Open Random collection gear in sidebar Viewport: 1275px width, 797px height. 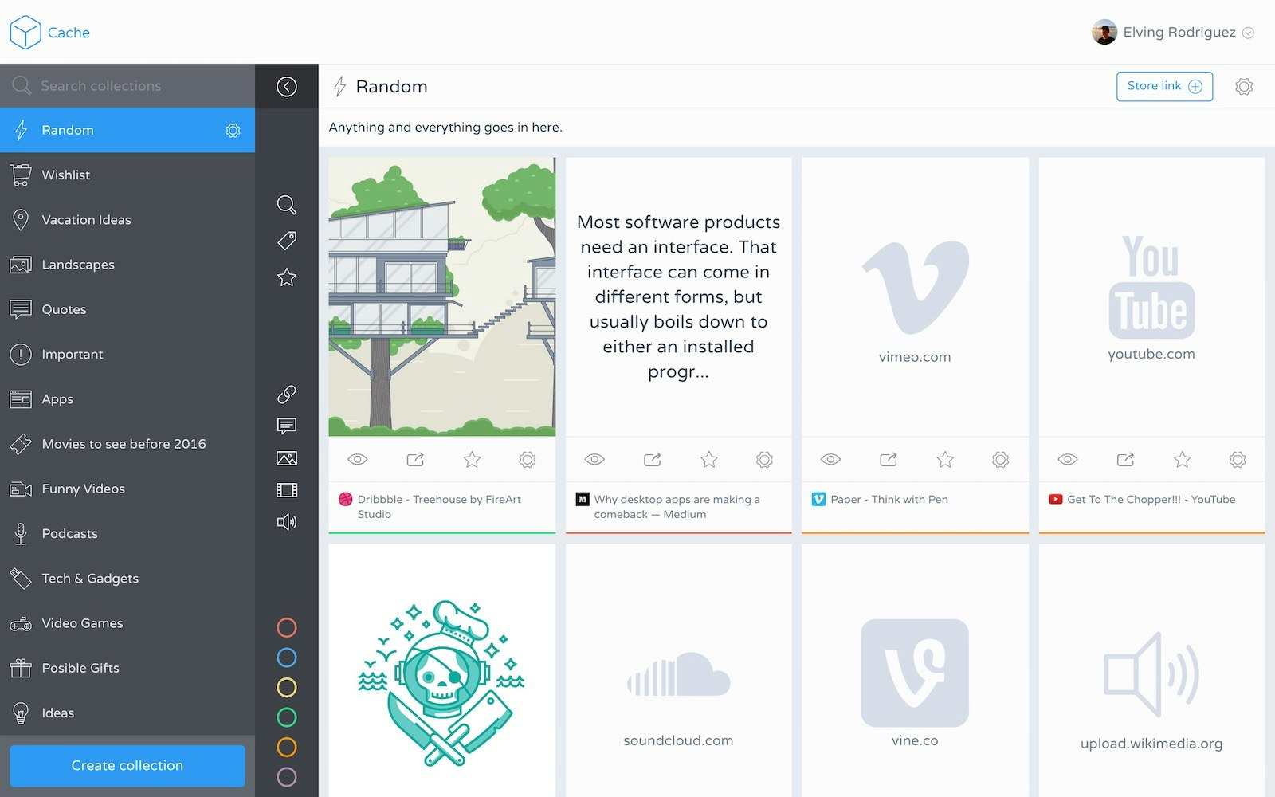pyautogui.click(x=233, y=130)
